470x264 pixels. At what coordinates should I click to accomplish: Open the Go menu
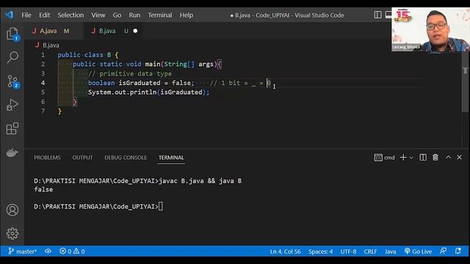point(117,15)
